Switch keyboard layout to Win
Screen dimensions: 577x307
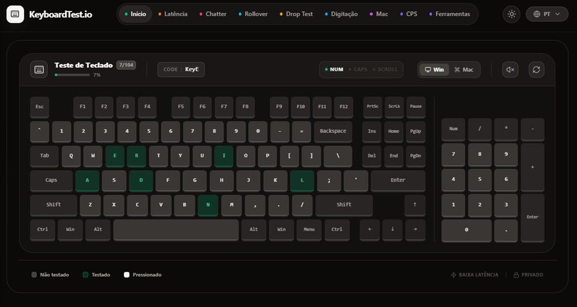434,70
